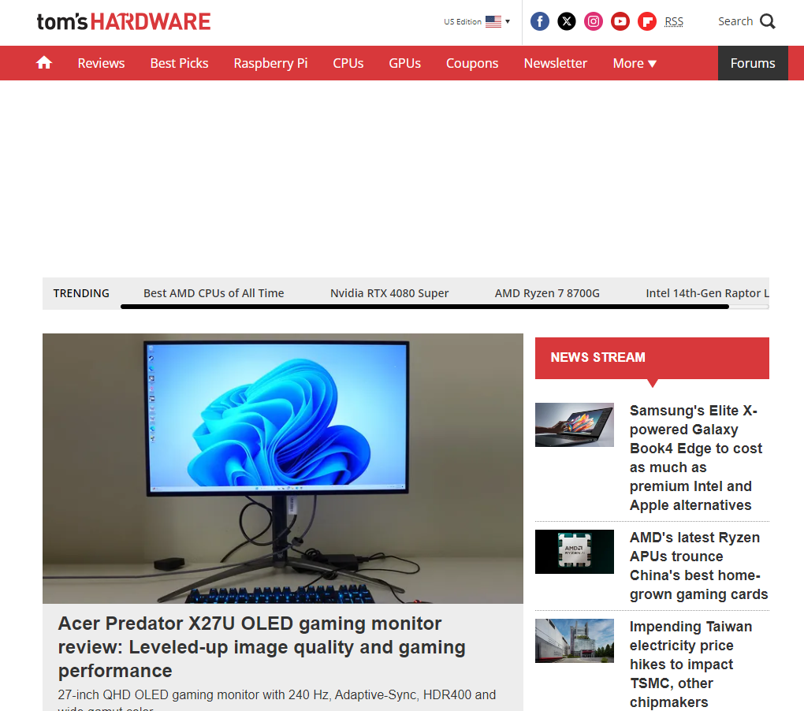Viewport: 804px width, 711px height.
Task: Click the trending bar horizontal scrollbar
Action: click(424, 307)
